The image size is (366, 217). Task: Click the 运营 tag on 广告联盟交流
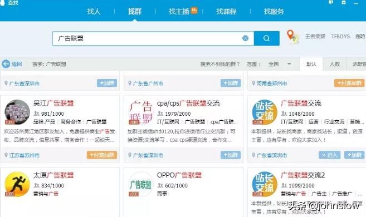pyautogui.click(x=314, y=122)
